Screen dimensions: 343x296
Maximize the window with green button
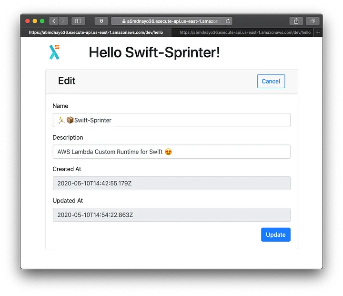point(42,21)
